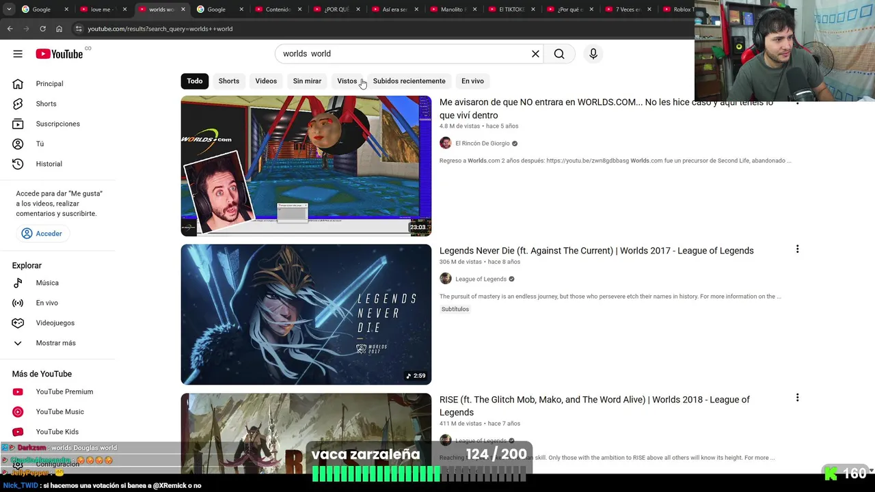Click League of Legends avatar for Legends Never Die
The height and width of the screenshot is (492, 875).
[446, 278]
